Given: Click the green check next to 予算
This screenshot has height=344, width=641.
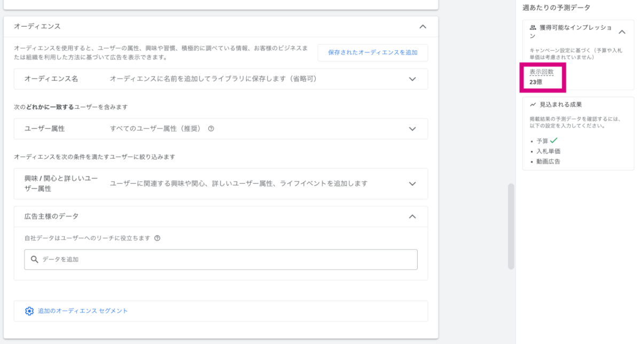Looking at the screenshot, I should [554, 140].
